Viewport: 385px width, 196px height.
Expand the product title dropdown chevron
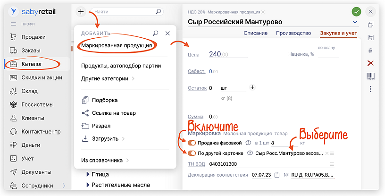coord(355,22)
